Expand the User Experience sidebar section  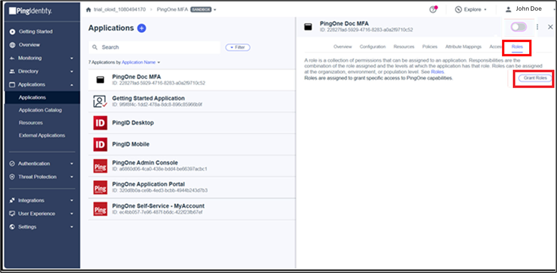(72, 214)
